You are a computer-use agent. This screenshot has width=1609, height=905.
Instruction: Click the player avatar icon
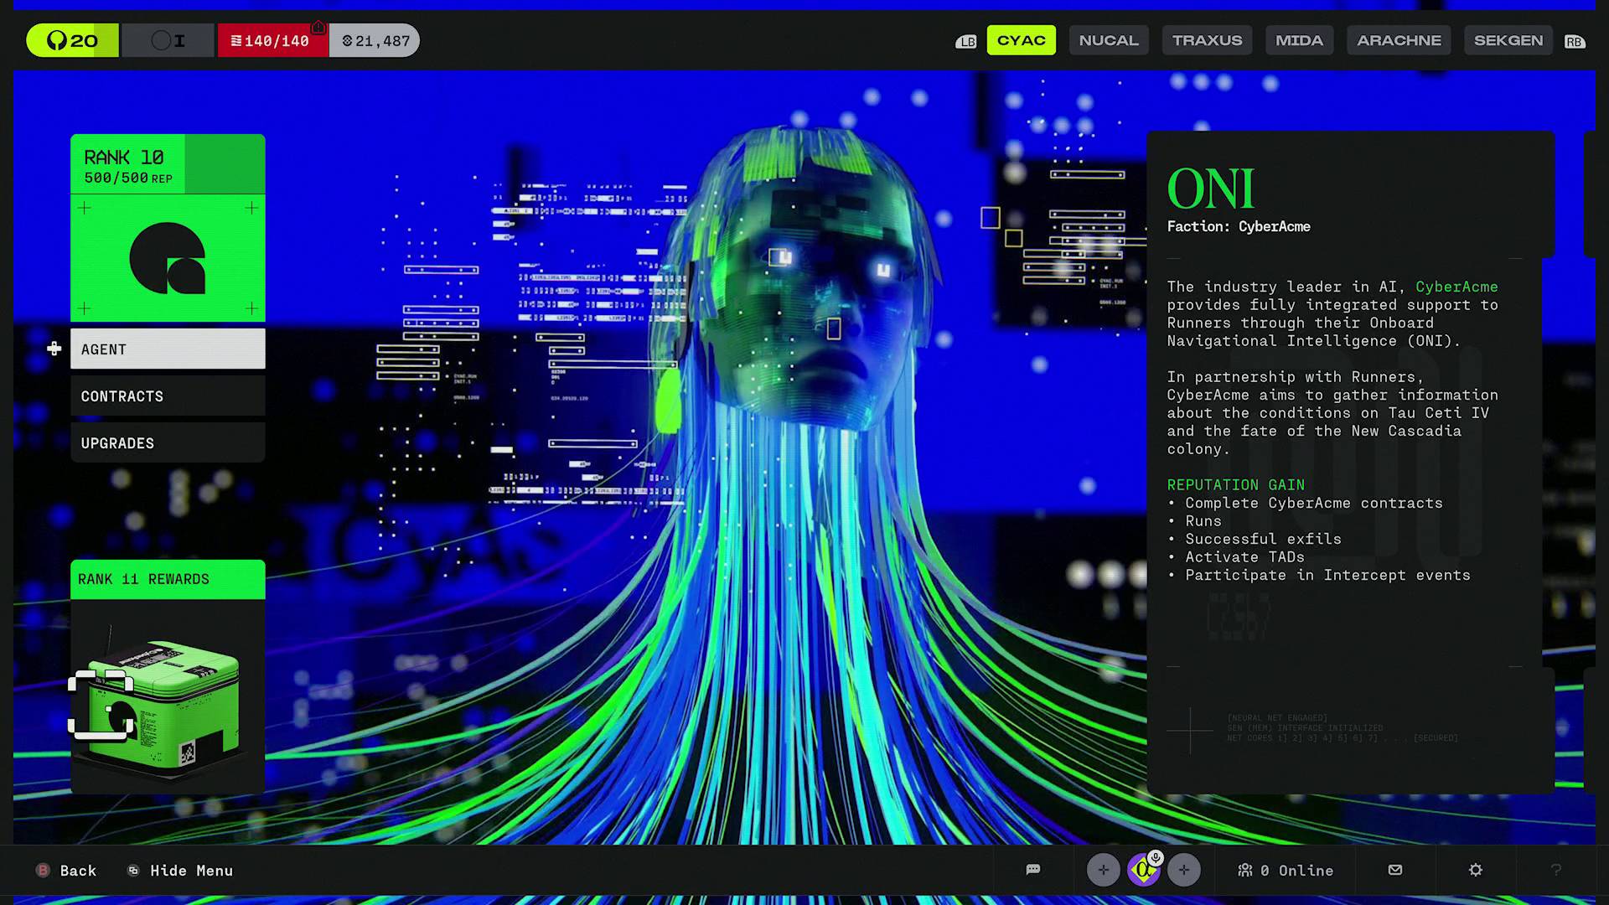[1144, 870]
